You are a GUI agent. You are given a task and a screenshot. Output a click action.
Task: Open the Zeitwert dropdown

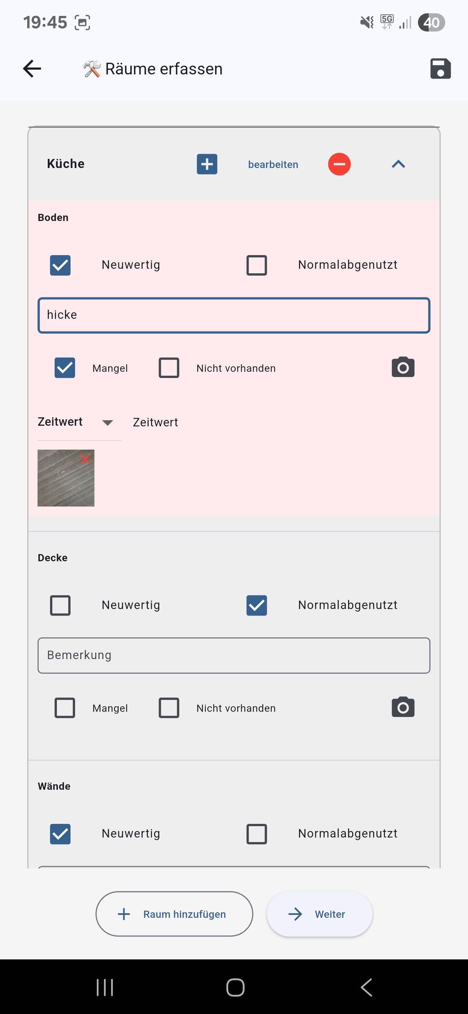(x=79, y=422)
